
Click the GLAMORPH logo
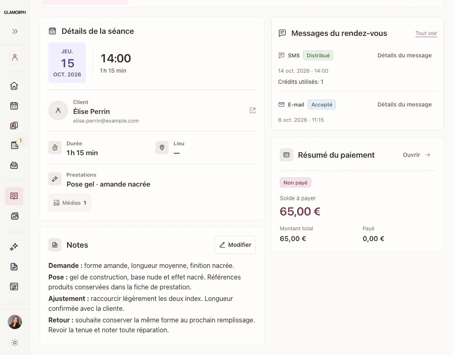point(15,12)
